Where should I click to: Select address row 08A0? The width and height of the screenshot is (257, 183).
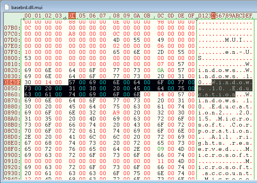coord(12,119)
